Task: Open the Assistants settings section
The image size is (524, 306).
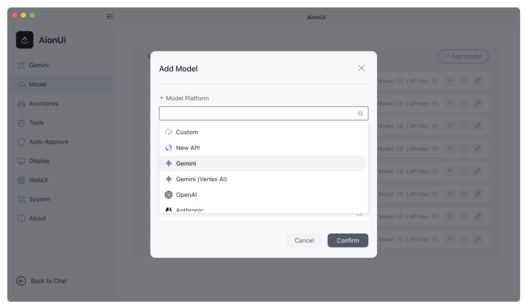Action: (x=43, y=104)
